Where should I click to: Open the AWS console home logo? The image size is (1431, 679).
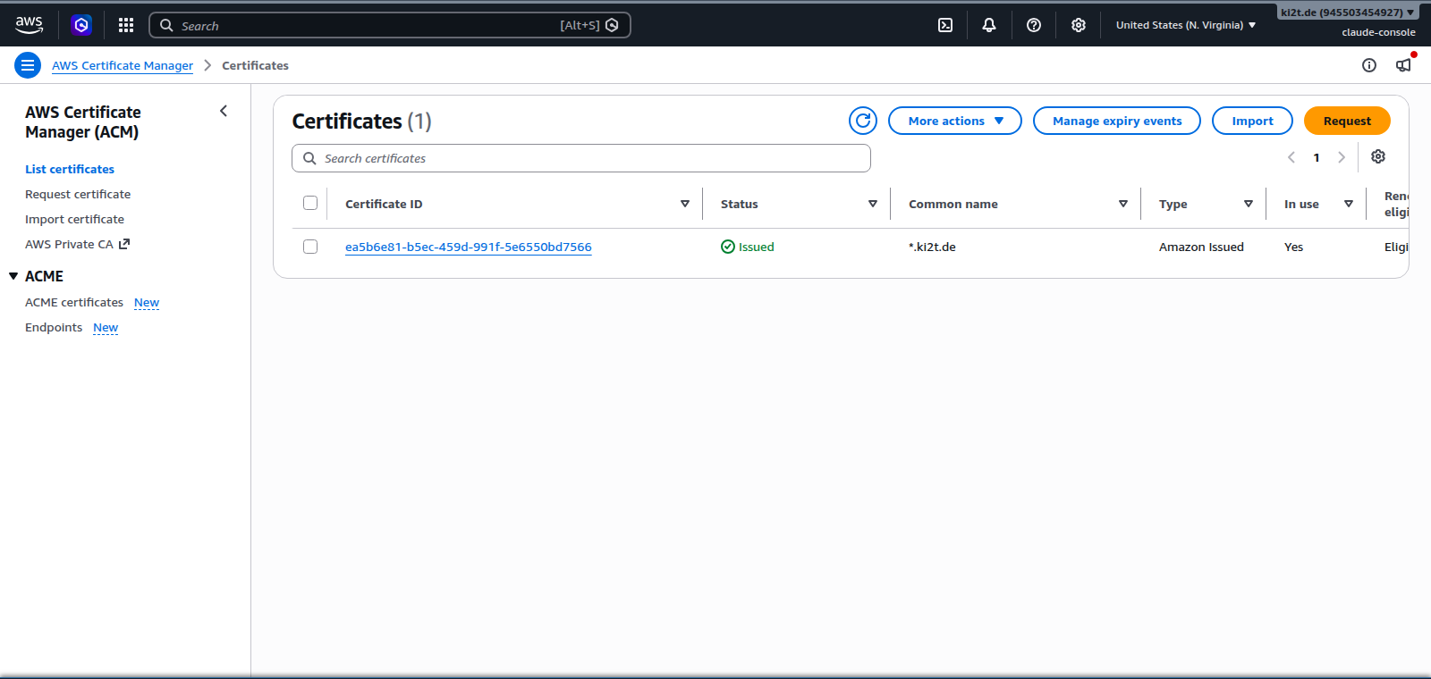[x=30, y=25]
